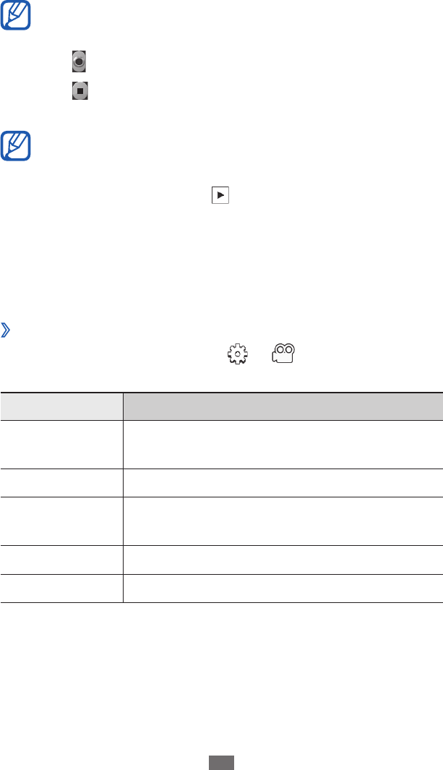Expand the blue double-chevron section marker

coord(7,331)
